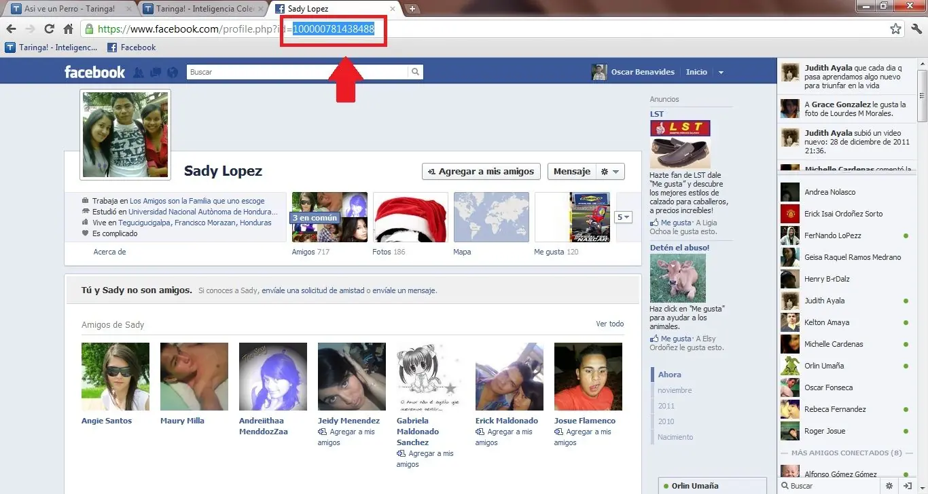928x494 pixels.
Task: Expand the account dropdown arrow beside Inicio
Action: tap(721, 72)
